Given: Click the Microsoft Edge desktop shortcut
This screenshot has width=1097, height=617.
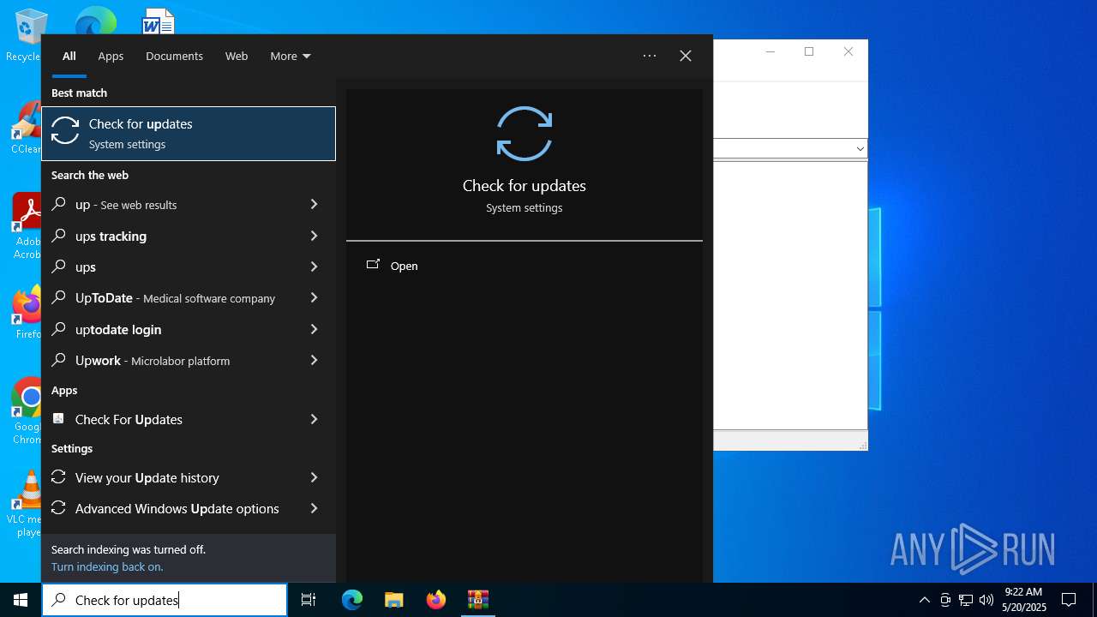Looking at the screenshot, I should 95,21.
